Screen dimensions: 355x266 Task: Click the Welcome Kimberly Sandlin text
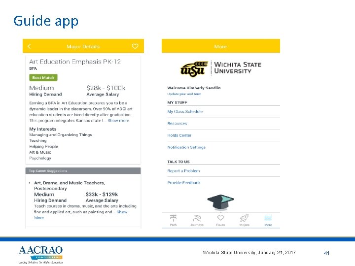coord(194,88)
